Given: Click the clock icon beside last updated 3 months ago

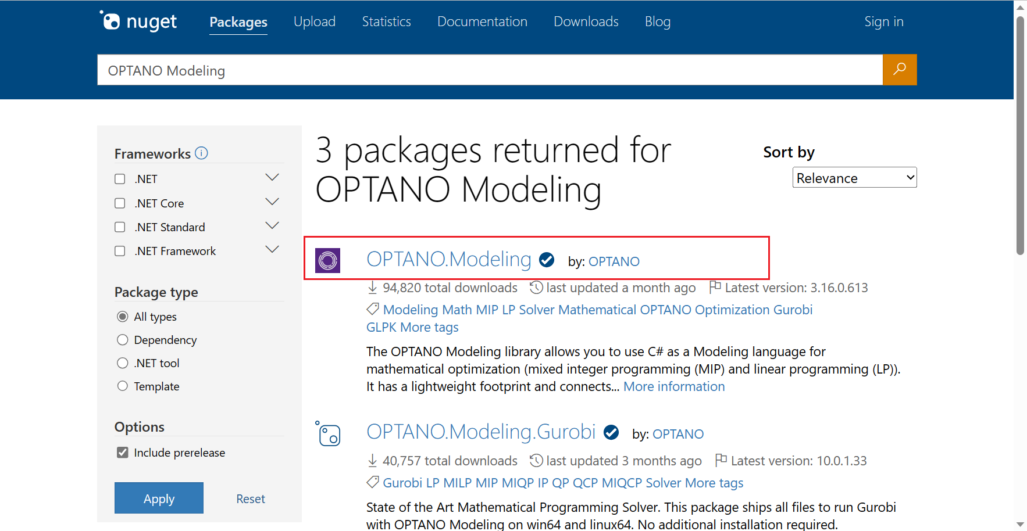Looking at the screenshot, I should click(x=536, y=460).
